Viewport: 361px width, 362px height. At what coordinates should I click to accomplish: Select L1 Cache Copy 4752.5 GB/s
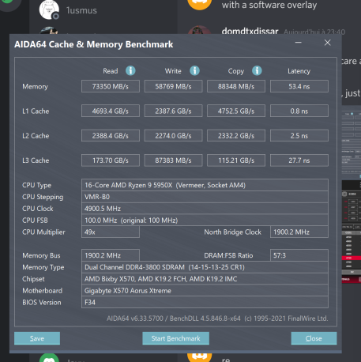point(236,111)
